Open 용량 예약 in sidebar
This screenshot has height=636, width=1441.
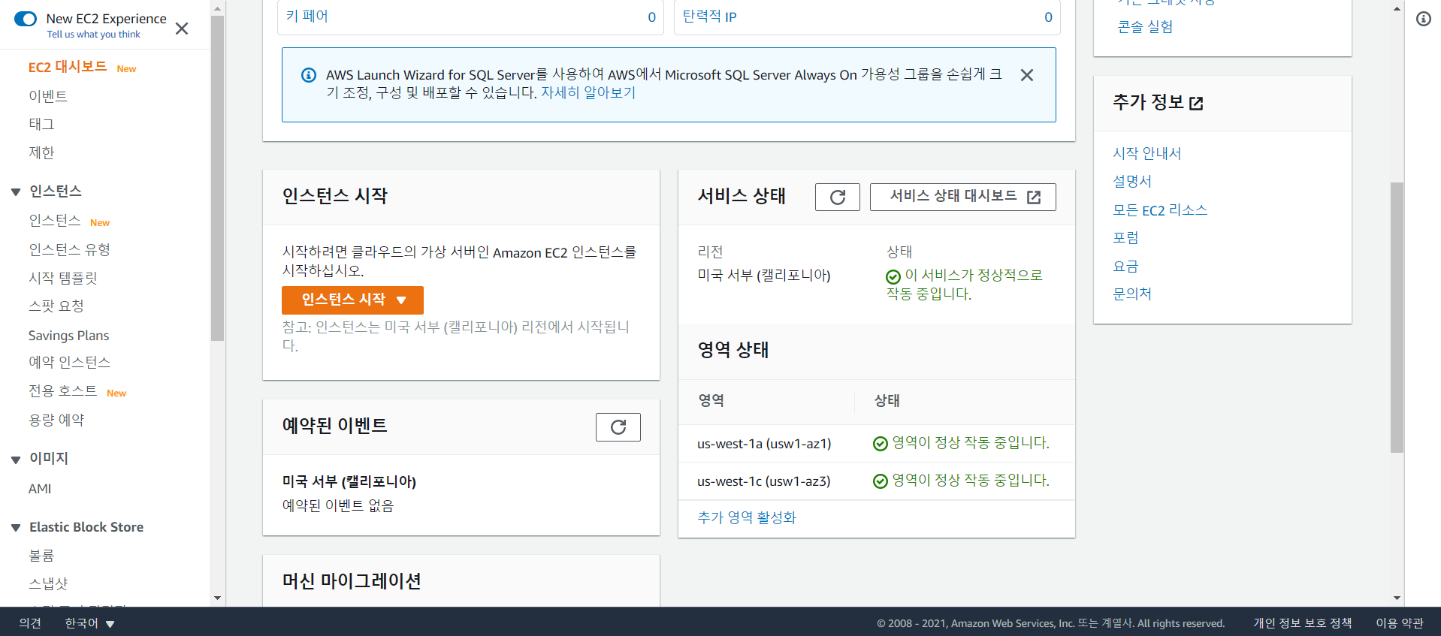(x=56, y=420)
